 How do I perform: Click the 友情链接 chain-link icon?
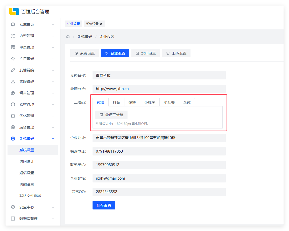click(13, 70)
